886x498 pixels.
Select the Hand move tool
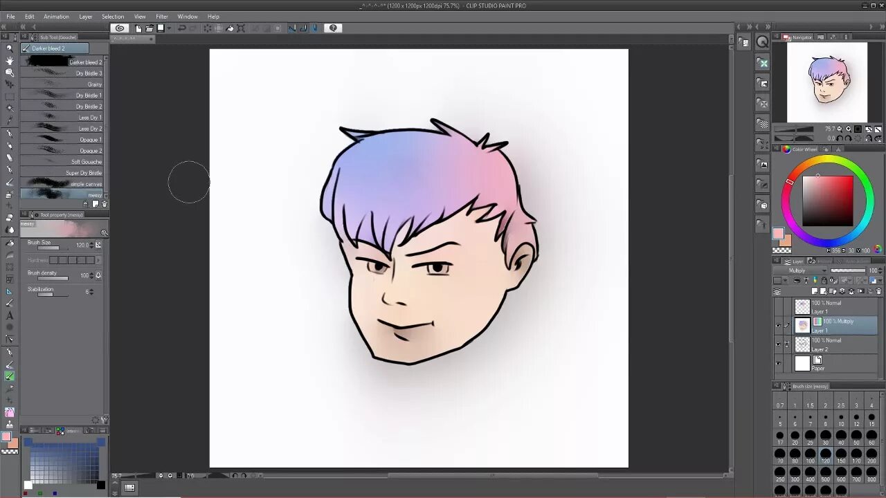pyautogui.click(x=9, y=60)
